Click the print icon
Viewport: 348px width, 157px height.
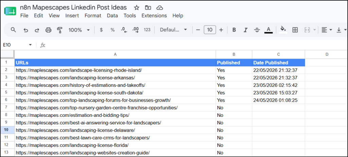point(48,30)
